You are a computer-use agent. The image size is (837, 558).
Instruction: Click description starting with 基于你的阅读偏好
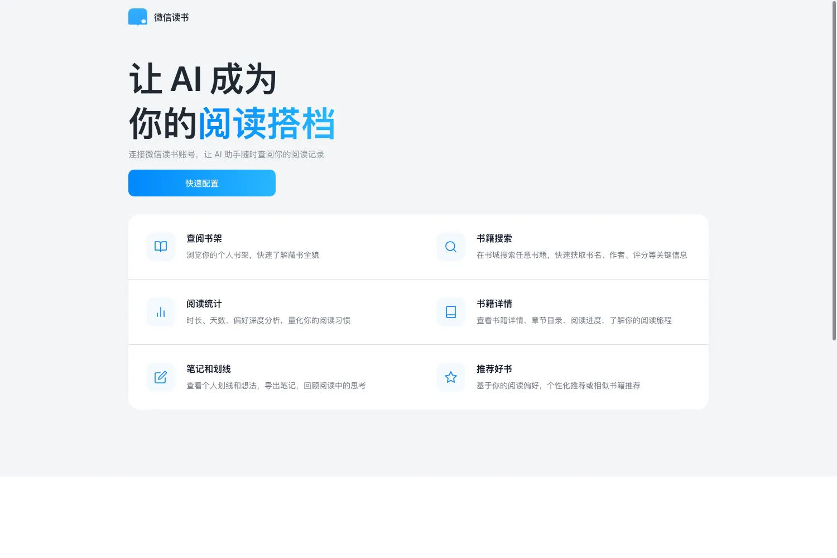[559, 386]
